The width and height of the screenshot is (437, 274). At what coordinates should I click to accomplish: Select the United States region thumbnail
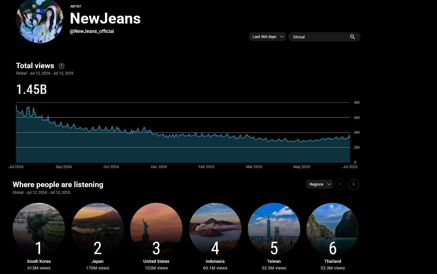point(156,229)
